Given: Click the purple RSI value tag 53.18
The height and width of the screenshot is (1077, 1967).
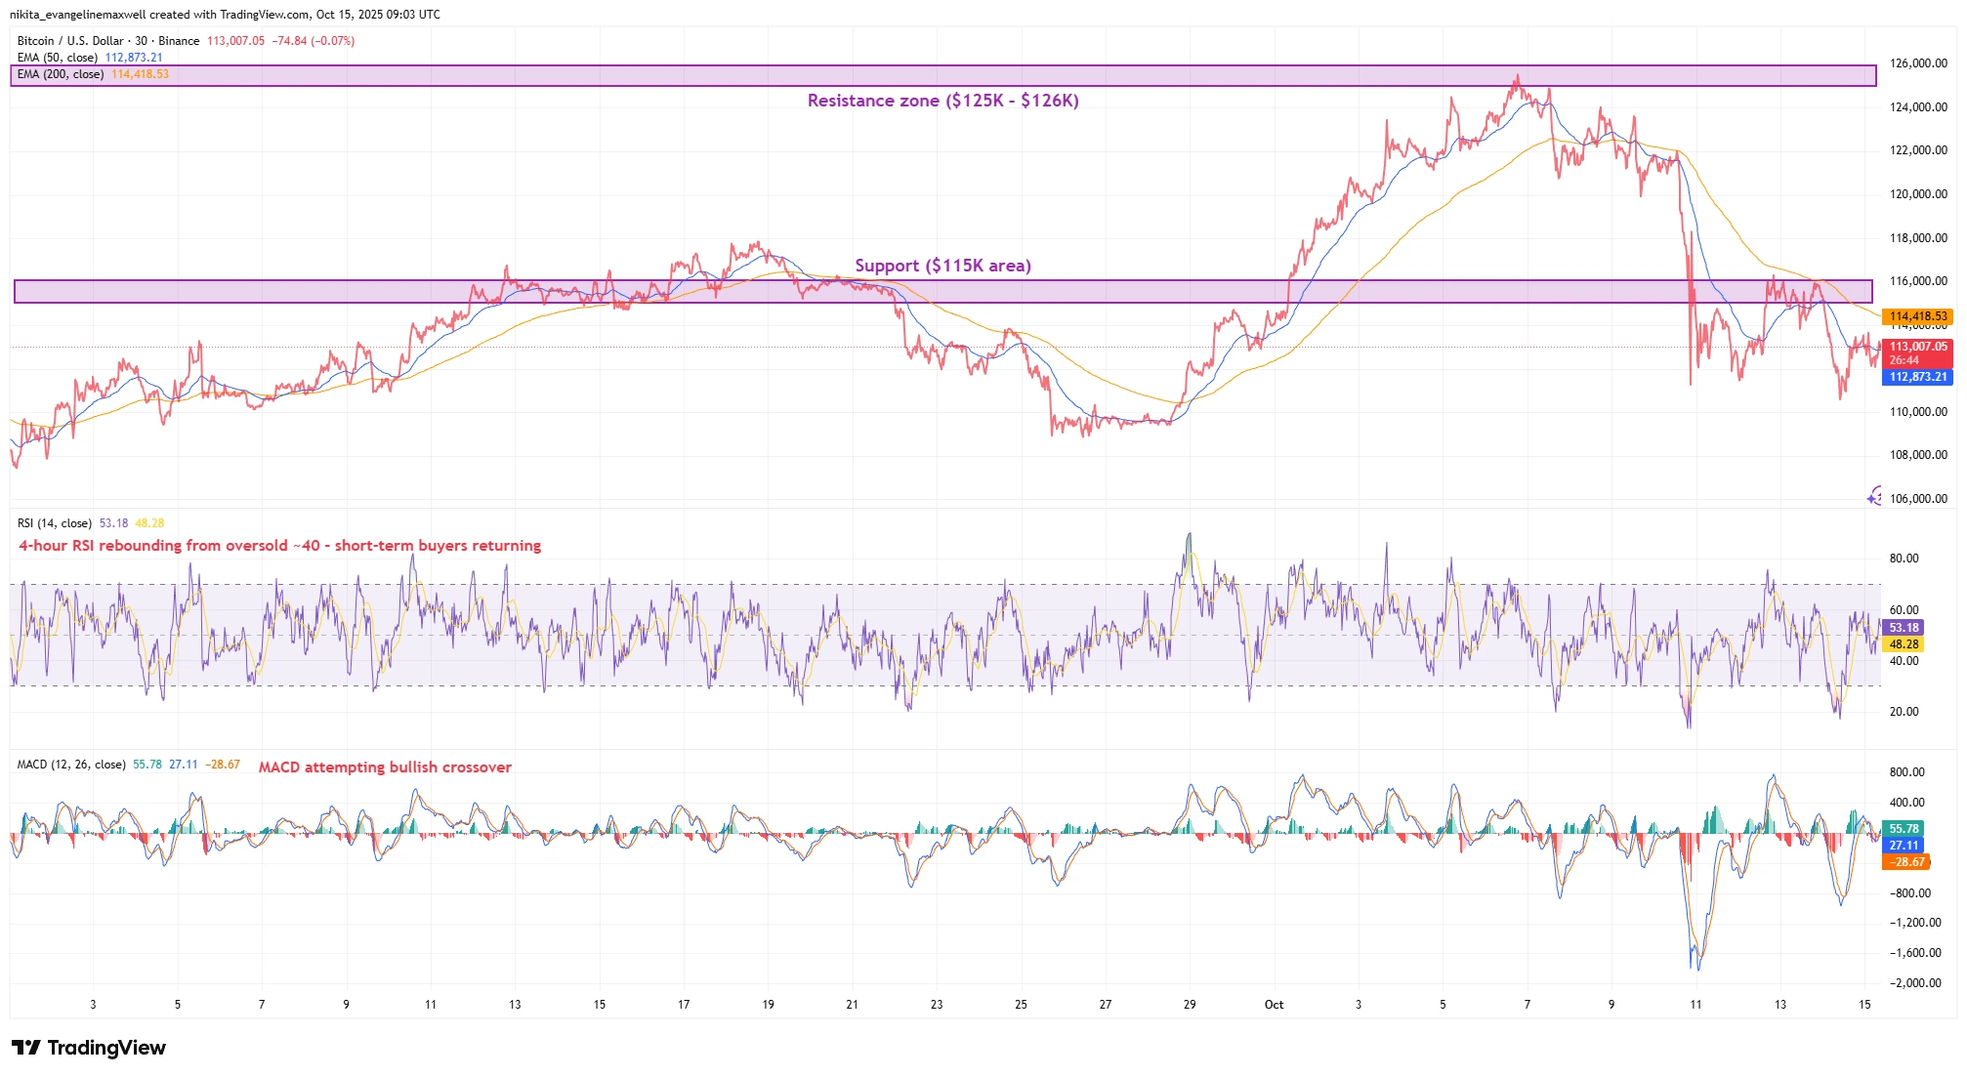Looking at the screenshot, I should (1903, 628).
